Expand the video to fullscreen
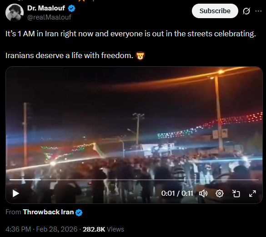The image size is (266, 237). click(x=252, y=193)
